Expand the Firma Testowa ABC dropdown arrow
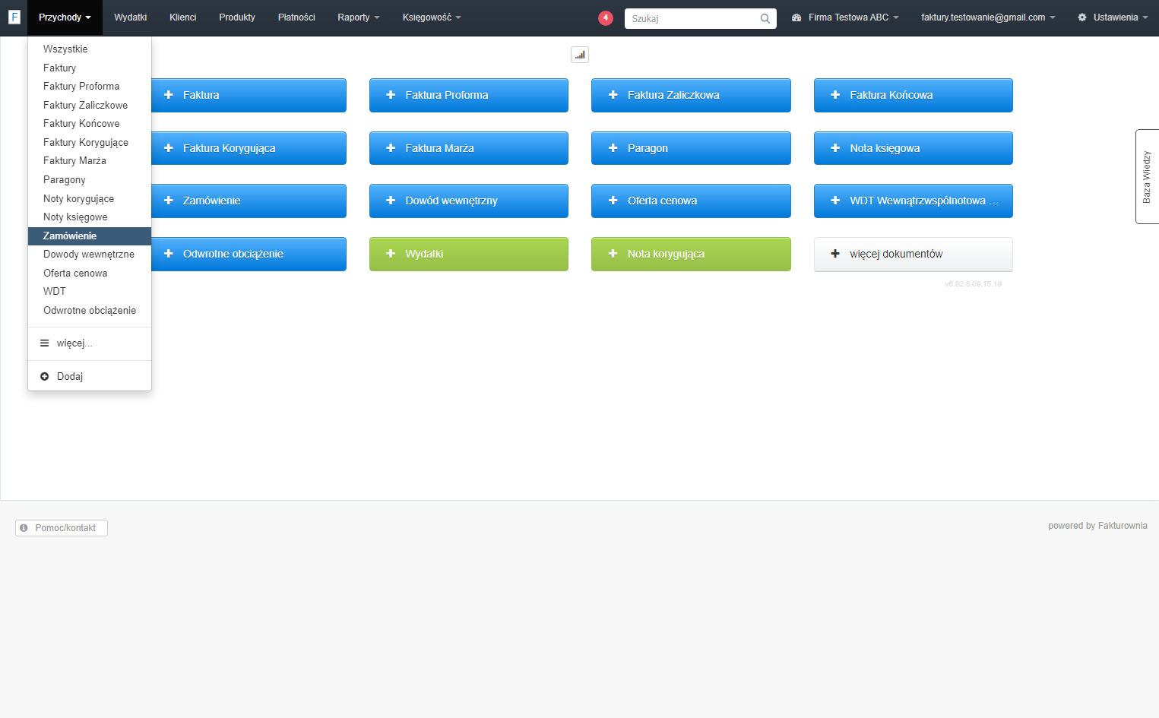 click(x=896, y=17)
